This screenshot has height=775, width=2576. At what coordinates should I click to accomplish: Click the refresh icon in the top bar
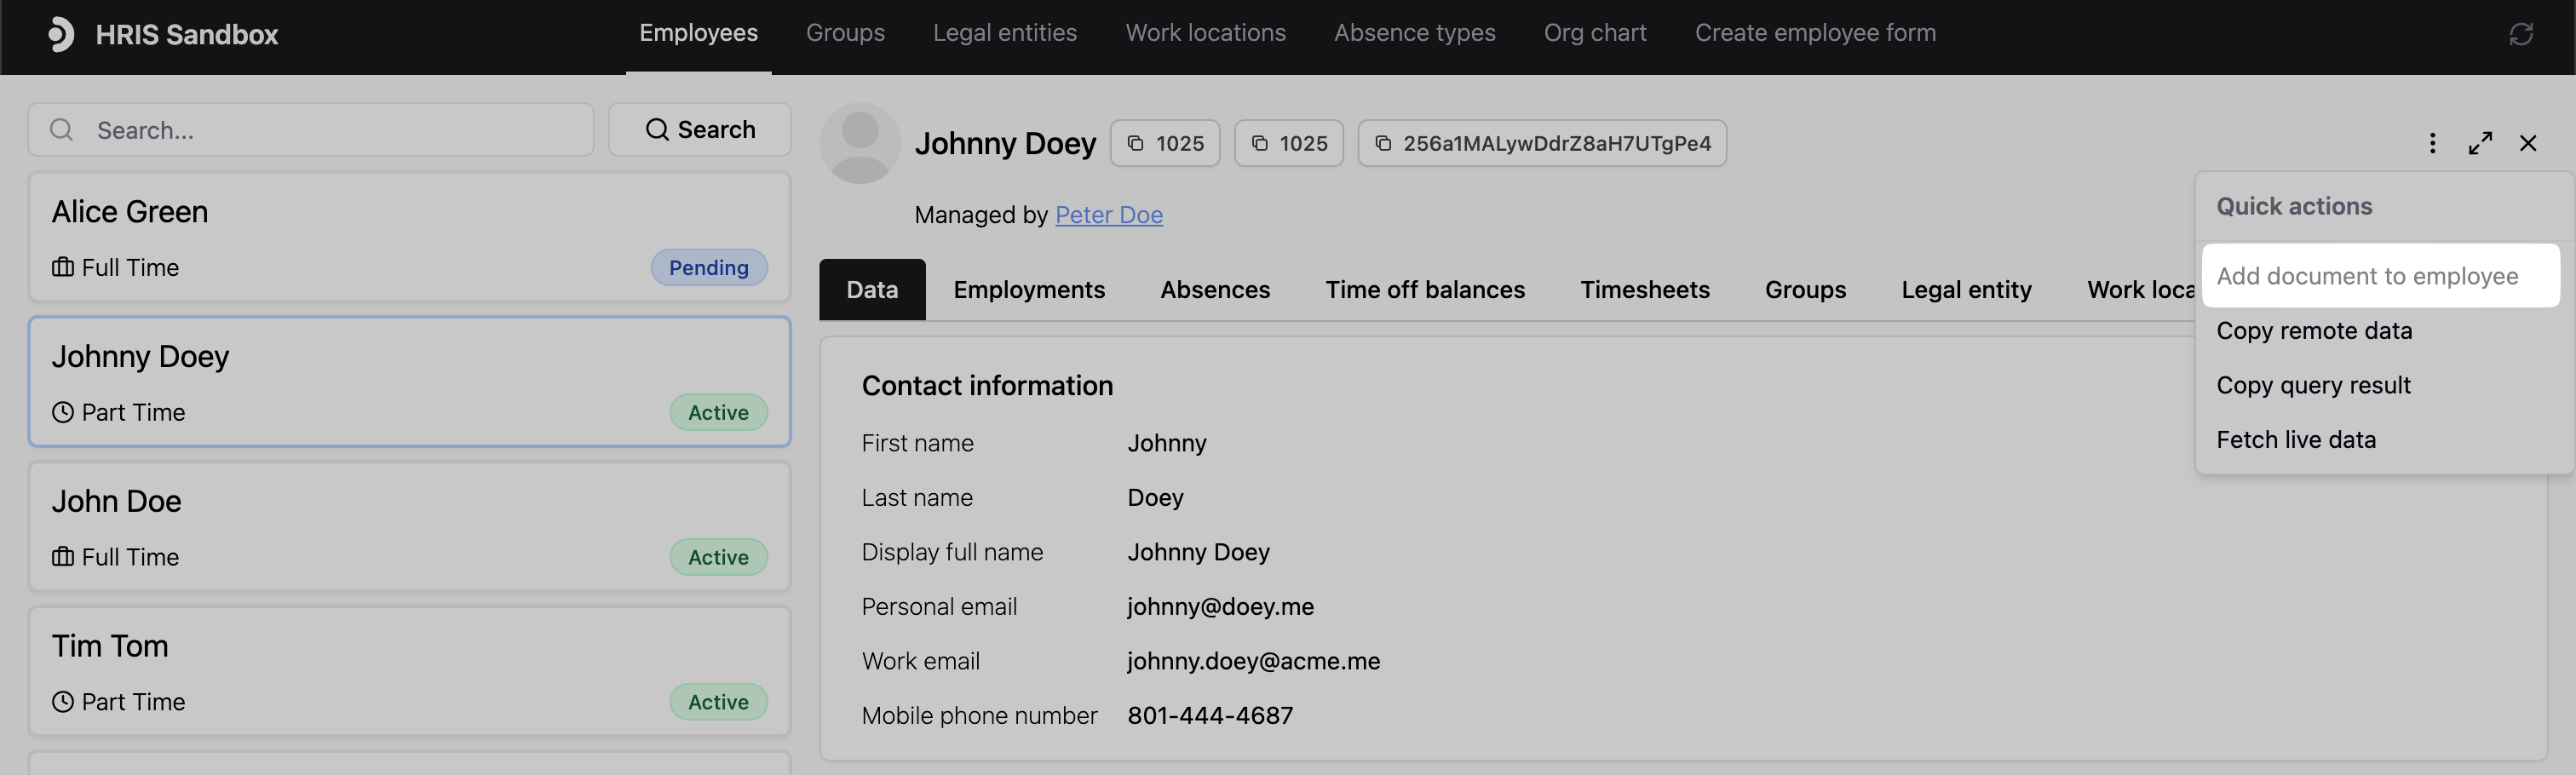tap(2520, 34)
